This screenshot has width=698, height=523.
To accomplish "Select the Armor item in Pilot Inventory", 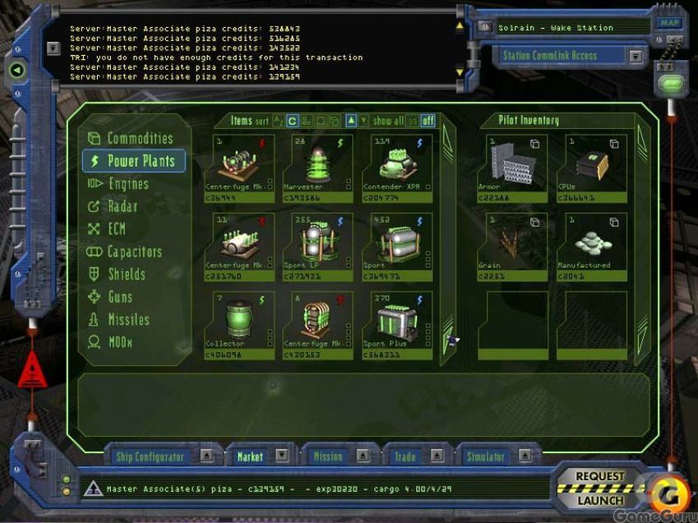I will 512,169.
